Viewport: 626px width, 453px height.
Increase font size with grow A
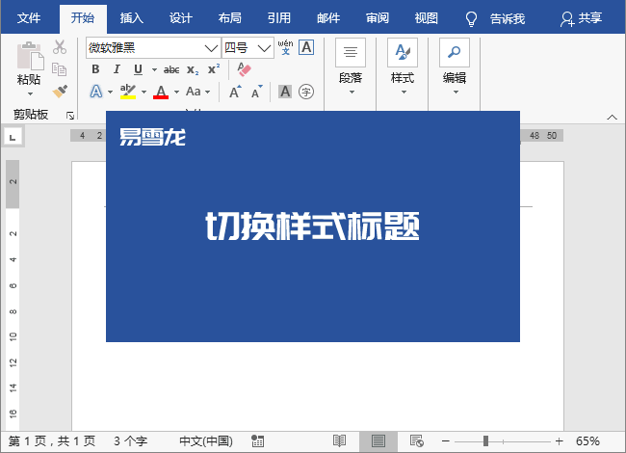235,92
